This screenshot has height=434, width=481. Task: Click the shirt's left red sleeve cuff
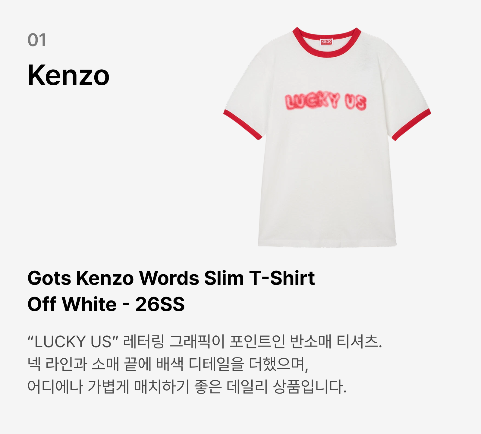pos(242,124)
